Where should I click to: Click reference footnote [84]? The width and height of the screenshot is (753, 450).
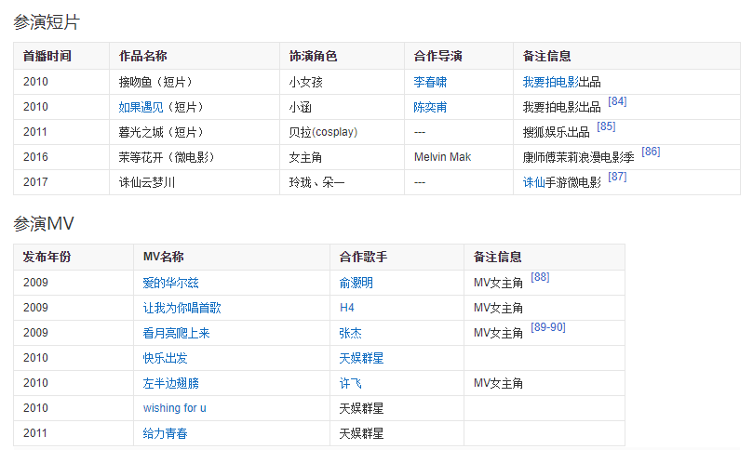point(616,101)
